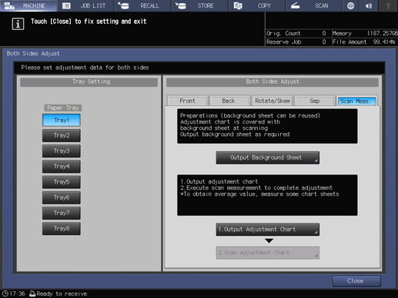Click the speaker volume icon
398x298 pixels.
click(x=369, y=5)
